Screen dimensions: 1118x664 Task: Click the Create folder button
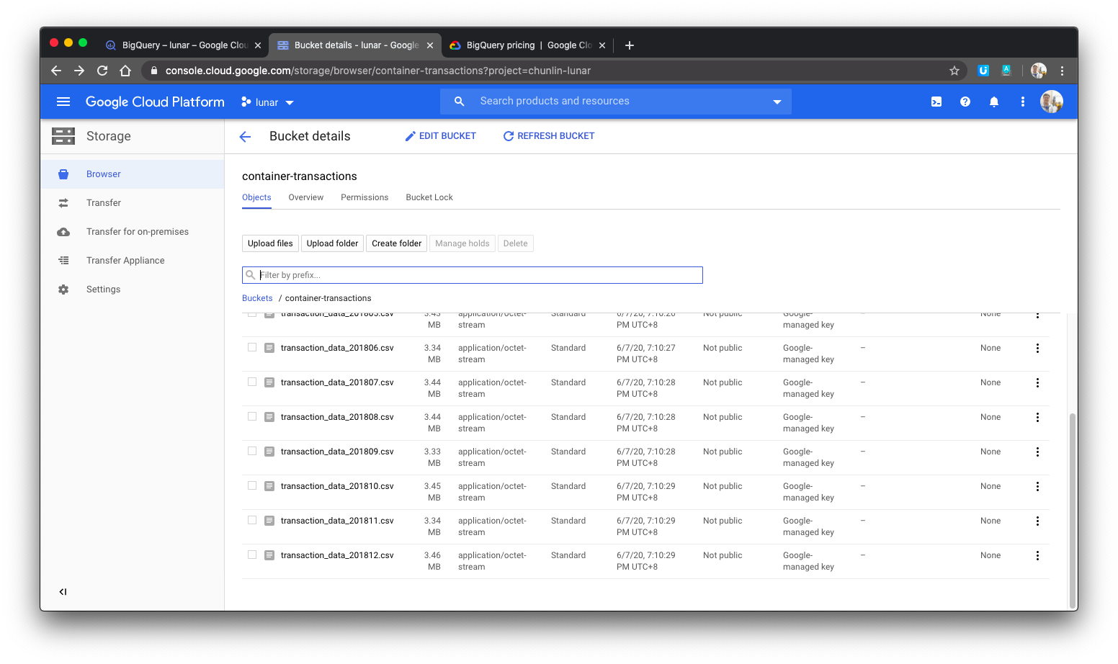coord(396,243)
